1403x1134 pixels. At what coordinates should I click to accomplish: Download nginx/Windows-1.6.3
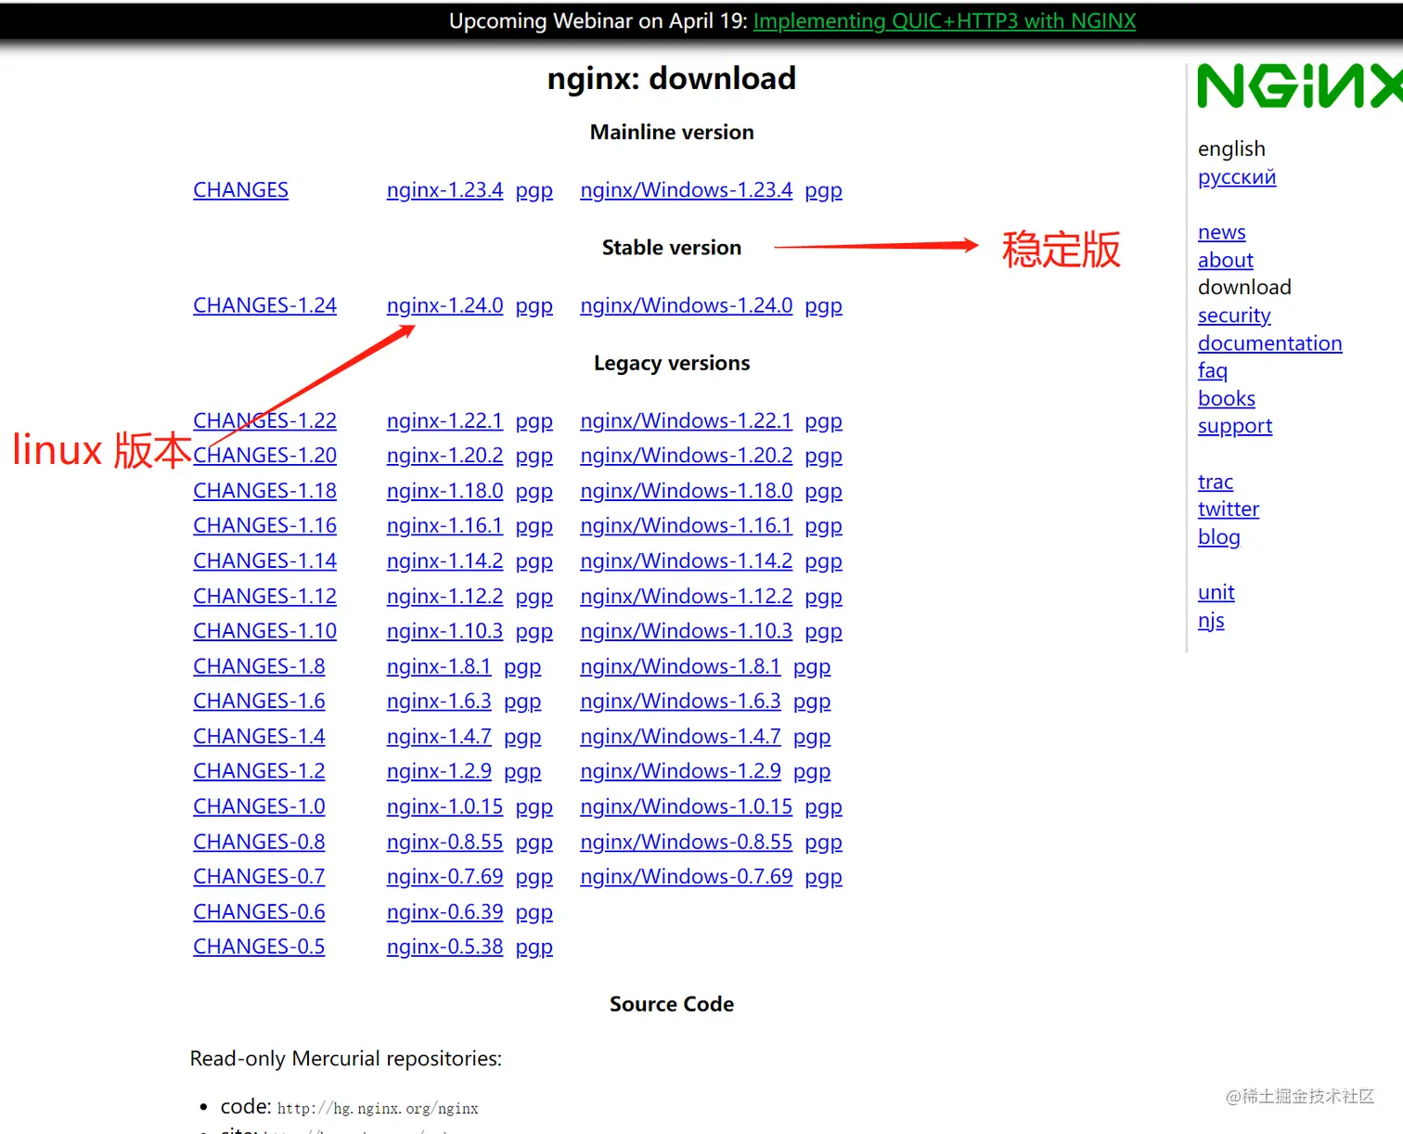680,701
